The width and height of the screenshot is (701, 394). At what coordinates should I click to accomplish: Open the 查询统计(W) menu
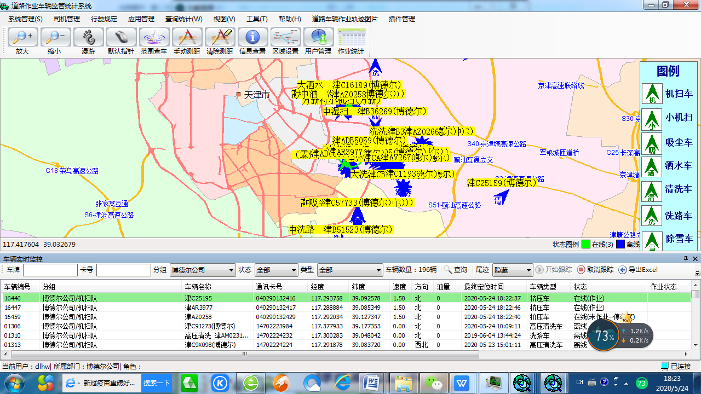coord(183,19)
